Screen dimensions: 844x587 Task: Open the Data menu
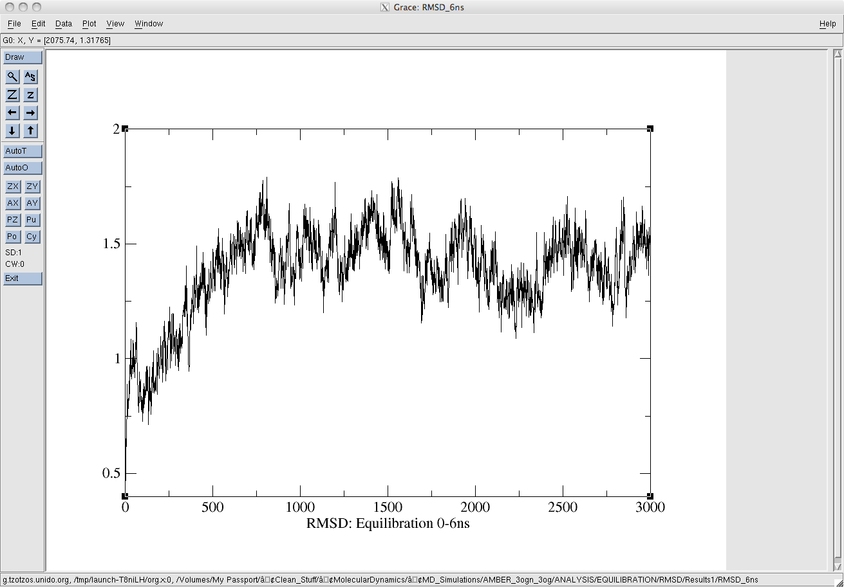[64, 24]
